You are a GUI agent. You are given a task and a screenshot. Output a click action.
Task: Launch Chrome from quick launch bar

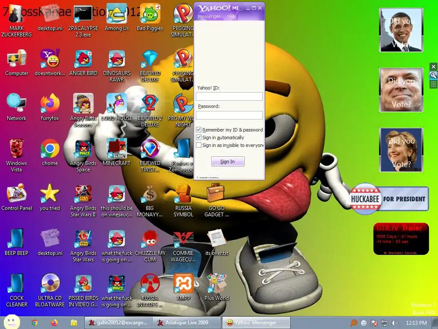point(35,323)
